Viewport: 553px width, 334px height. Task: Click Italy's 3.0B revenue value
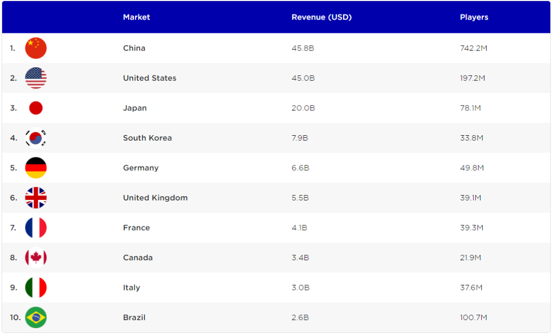[x=300, y=288]
